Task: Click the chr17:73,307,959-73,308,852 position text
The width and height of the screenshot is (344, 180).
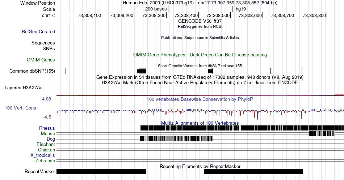Action: (238, 3)
